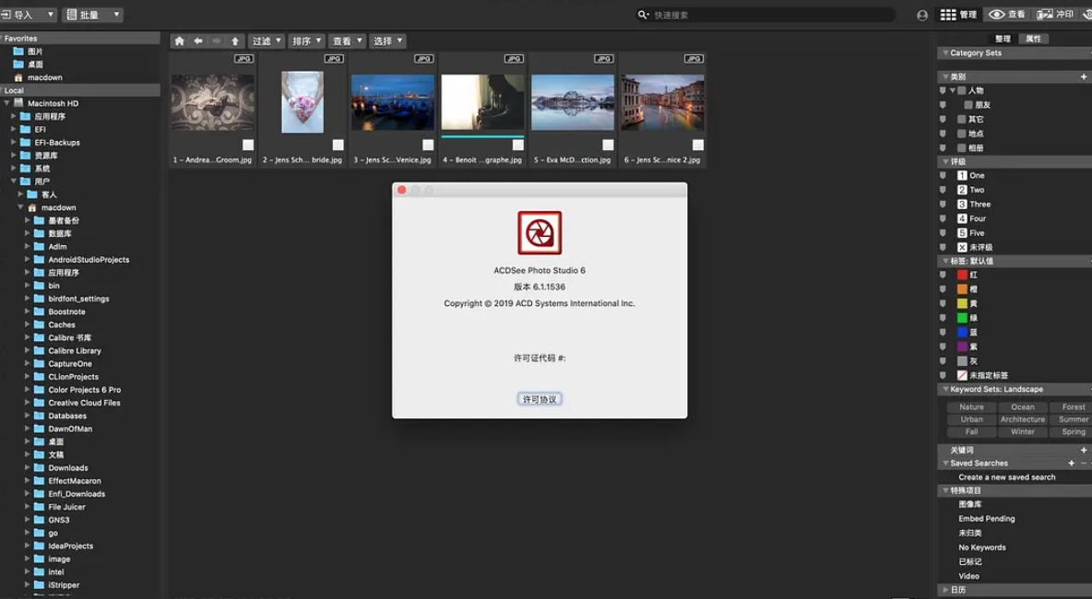Open macdown home icon in Favorites
Image resolution: width=1092 pixels, height=599 pixels.
point(18,77)
